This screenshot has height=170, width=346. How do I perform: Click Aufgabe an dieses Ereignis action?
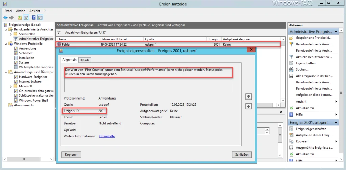(314, 135)
